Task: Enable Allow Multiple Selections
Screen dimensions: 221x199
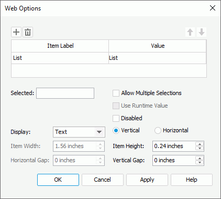Action: point(116,93)
